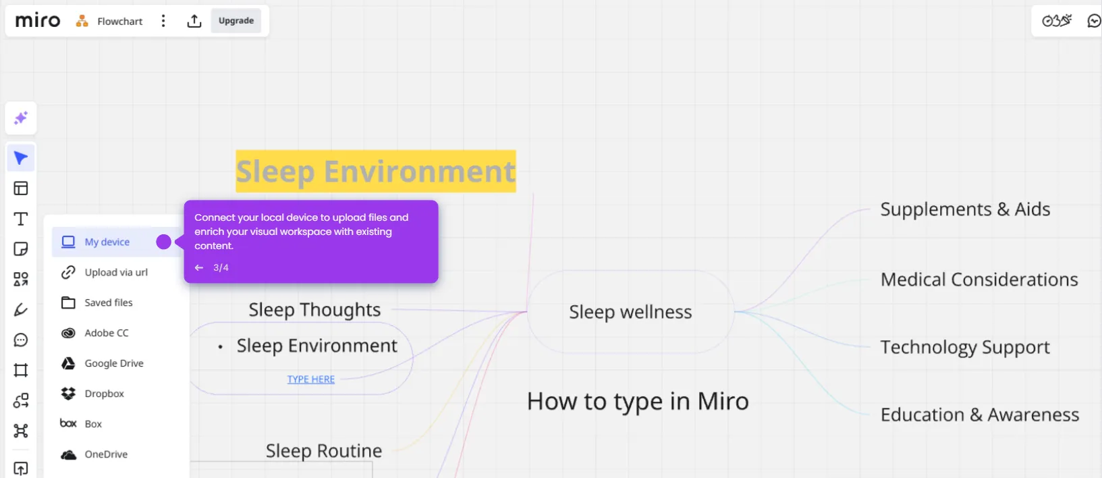Open the comments chat icon top right
The width and height of the screenshot is (1102, 478).
click(1094, 21)
